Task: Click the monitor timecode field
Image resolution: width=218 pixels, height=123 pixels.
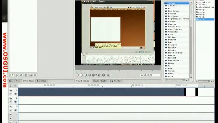Action: (x=150, y=75)
